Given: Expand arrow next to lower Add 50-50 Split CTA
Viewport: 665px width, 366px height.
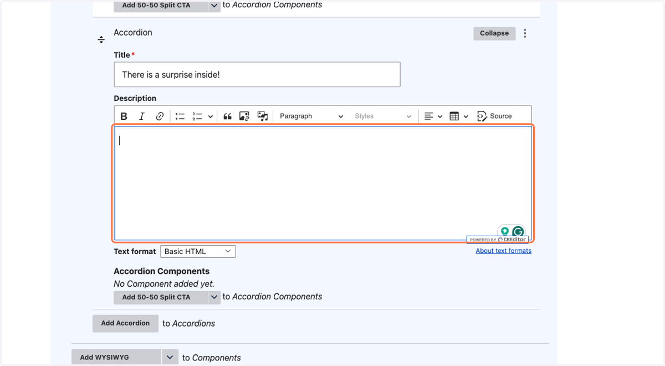Looking at the screenshot, I should click(214, 297).
